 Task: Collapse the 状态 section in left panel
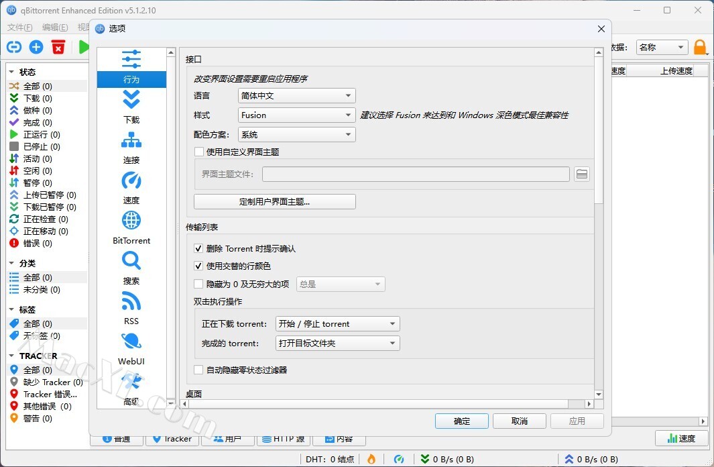pos(11,72)
